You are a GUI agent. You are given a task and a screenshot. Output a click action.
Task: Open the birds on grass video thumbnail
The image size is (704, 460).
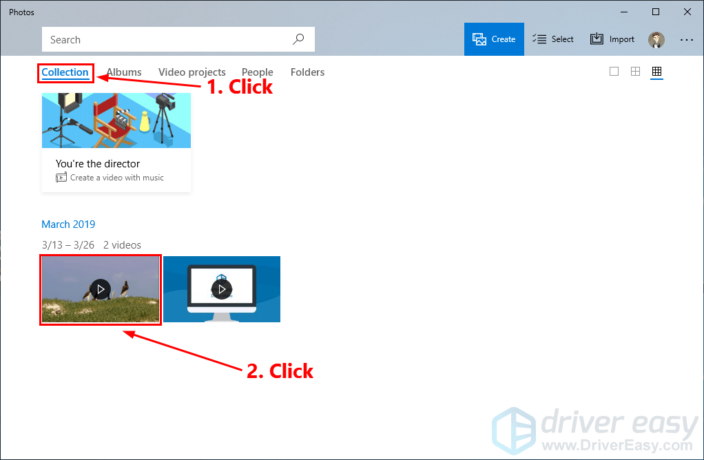101,289
